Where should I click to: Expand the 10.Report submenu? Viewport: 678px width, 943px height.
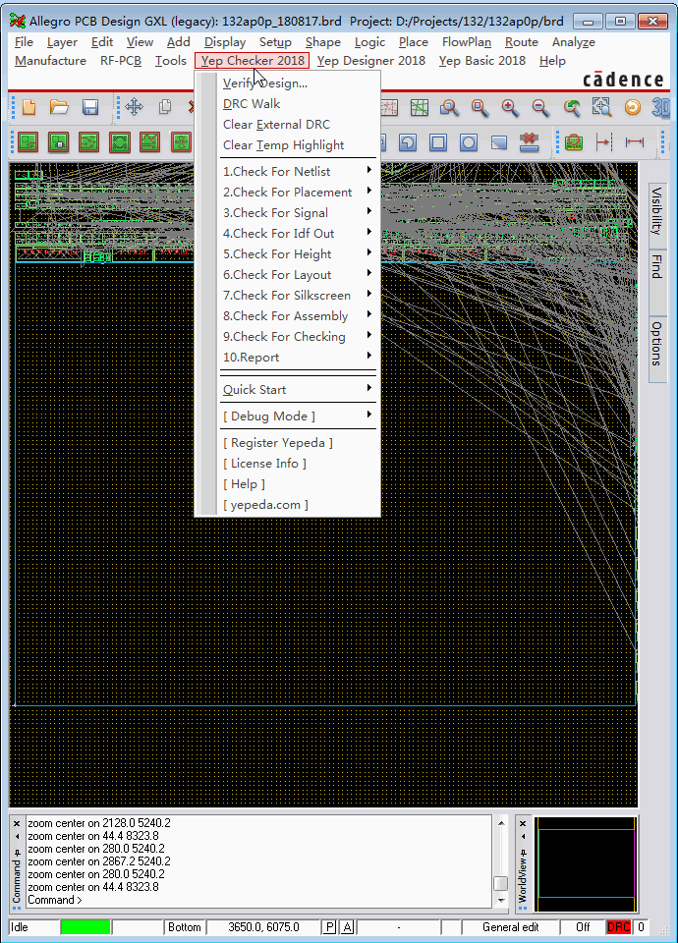click(298, 358)
